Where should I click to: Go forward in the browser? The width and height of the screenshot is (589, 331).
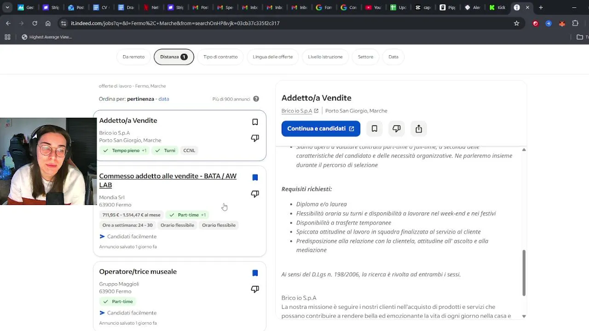[22, 23]
